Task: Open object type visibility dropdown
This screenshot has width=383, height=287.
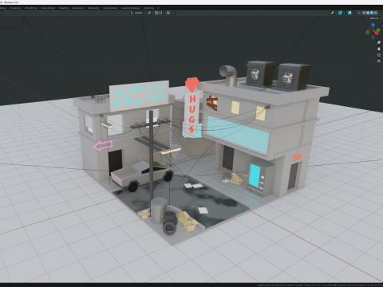Action: (x=334, y=13)
